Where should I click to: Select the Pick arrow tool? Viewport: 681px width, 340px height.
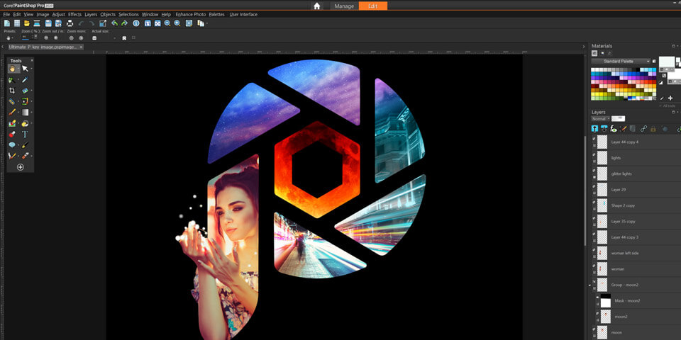[x=25, y=69]
